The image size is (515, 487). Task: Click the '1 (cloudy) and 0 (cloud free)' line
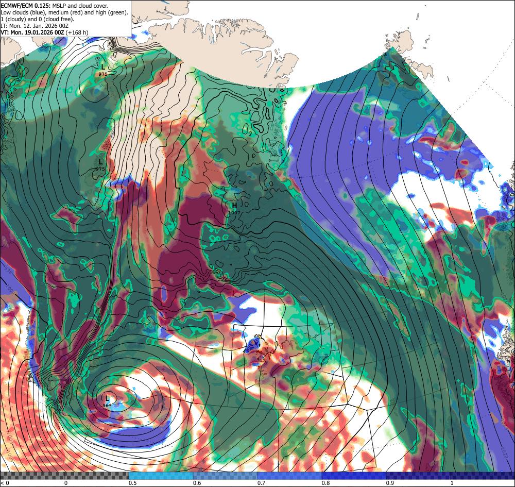[x=38, y=19]
